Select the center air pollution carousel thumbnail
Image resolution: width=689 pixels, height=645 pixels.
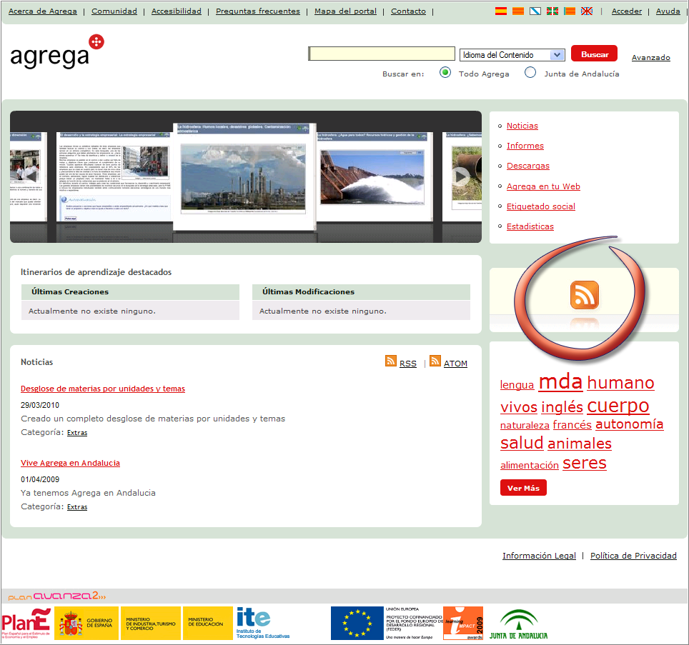click(244, 176)
